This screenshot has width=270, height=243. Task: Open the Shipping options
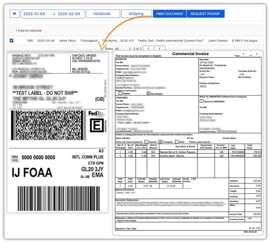click(136, 14)
